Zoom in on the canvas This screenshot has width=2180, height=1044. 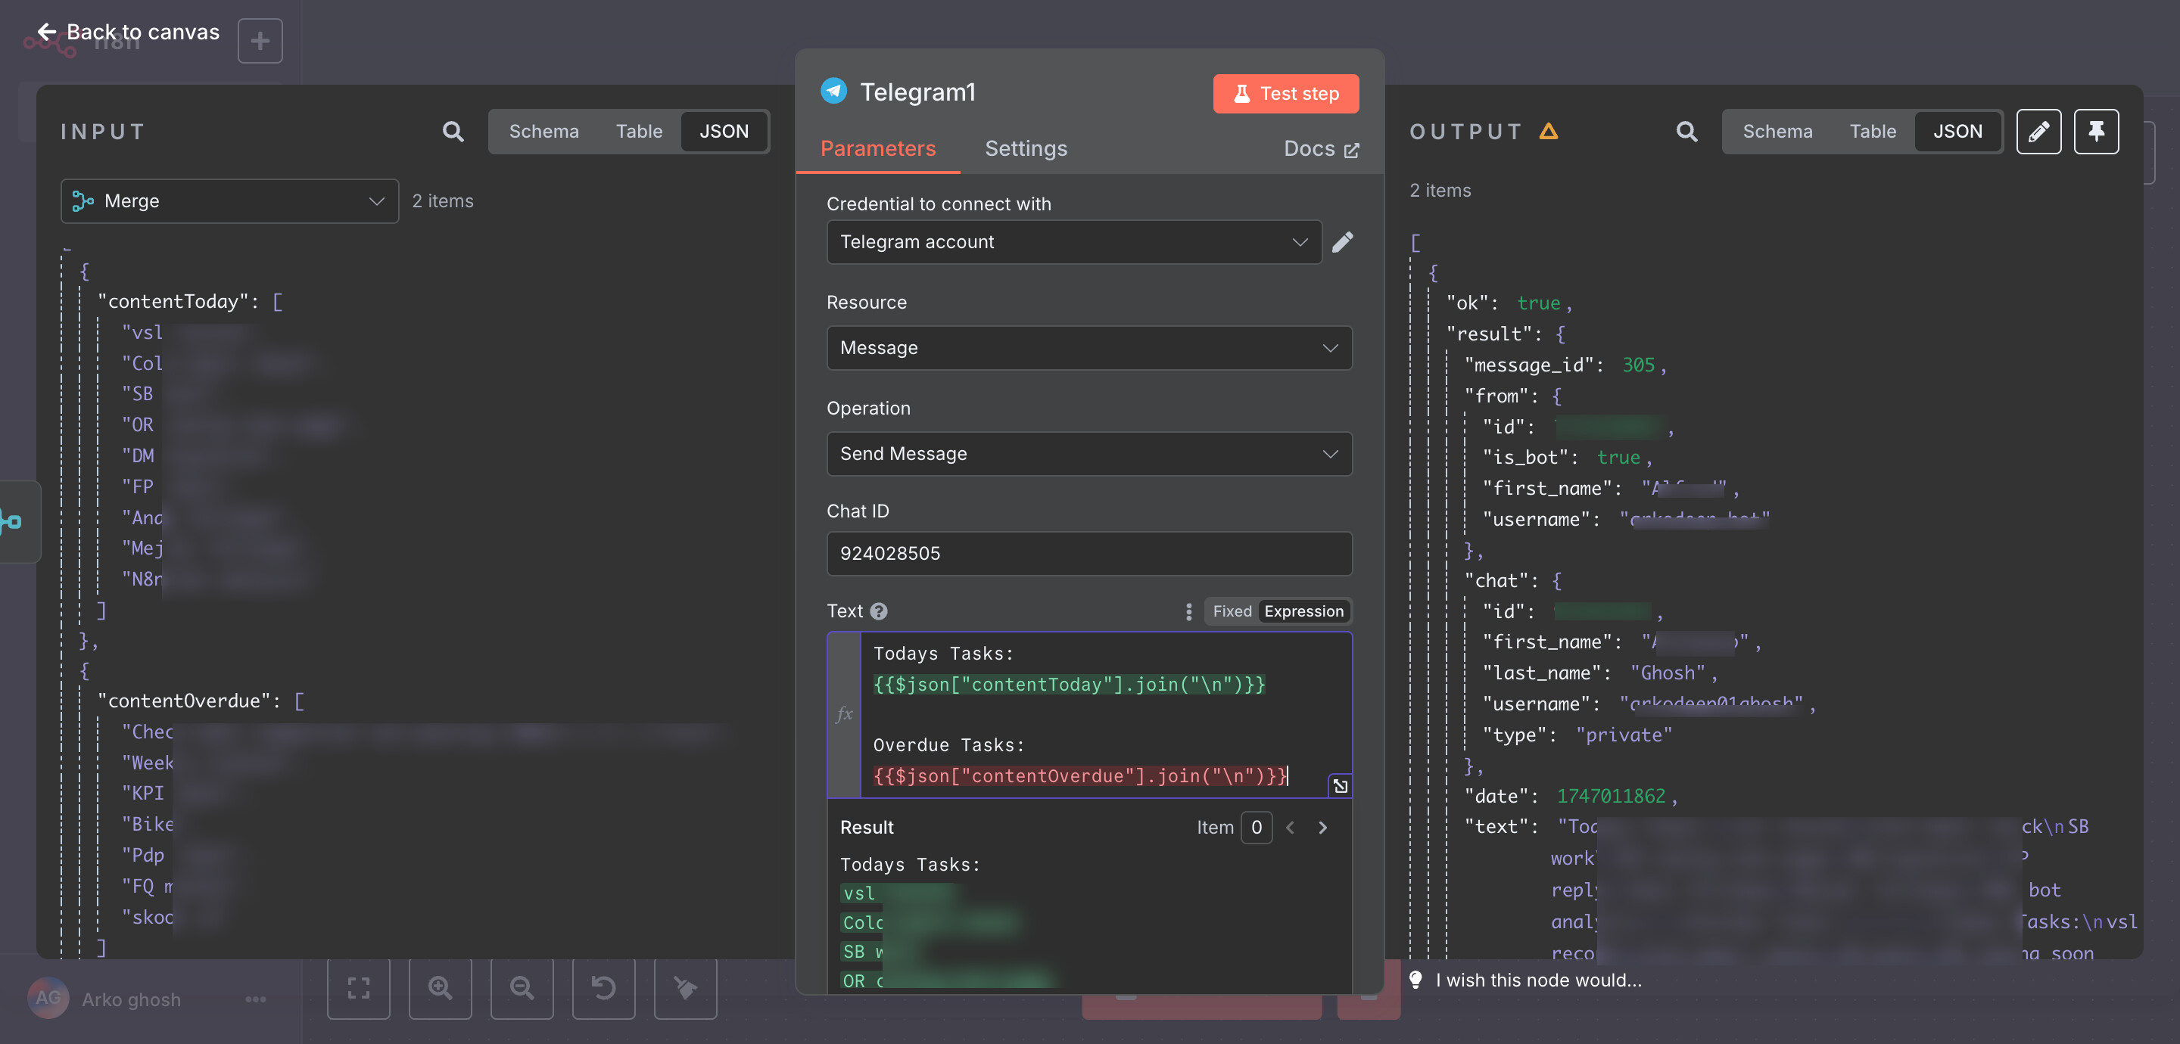tap(440, 987)
